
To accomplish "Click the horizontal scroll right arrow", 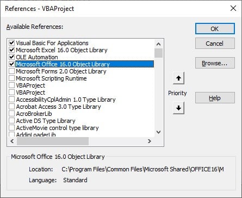I will [150, 141].
